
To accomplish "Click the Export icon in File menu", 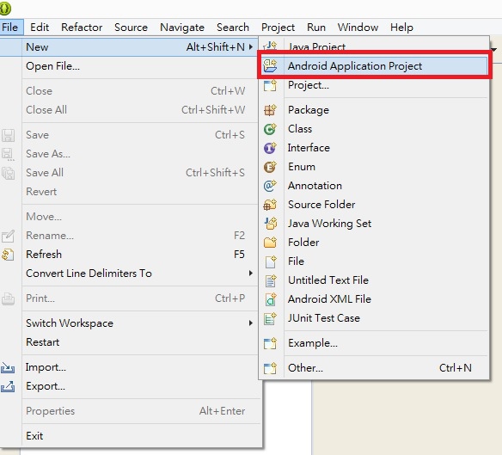I will click(x=8, y=386).
